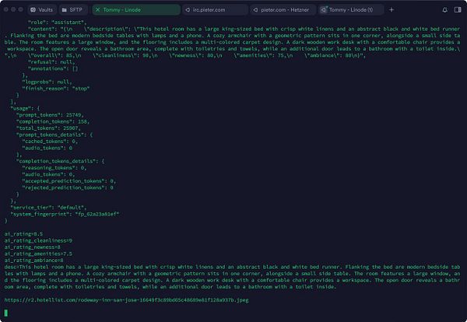This screenshot has width=467, height=322.
Task: Switch to the irc.pieter.com tab
Action: point(215,10)
